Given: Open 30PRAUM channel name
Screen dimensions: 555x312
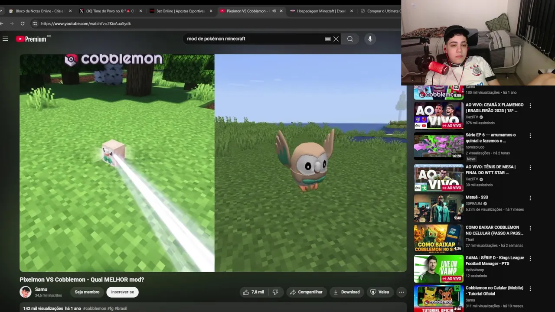Looking at the screenshot, I should pyautogui.click(x=473, y=204).
